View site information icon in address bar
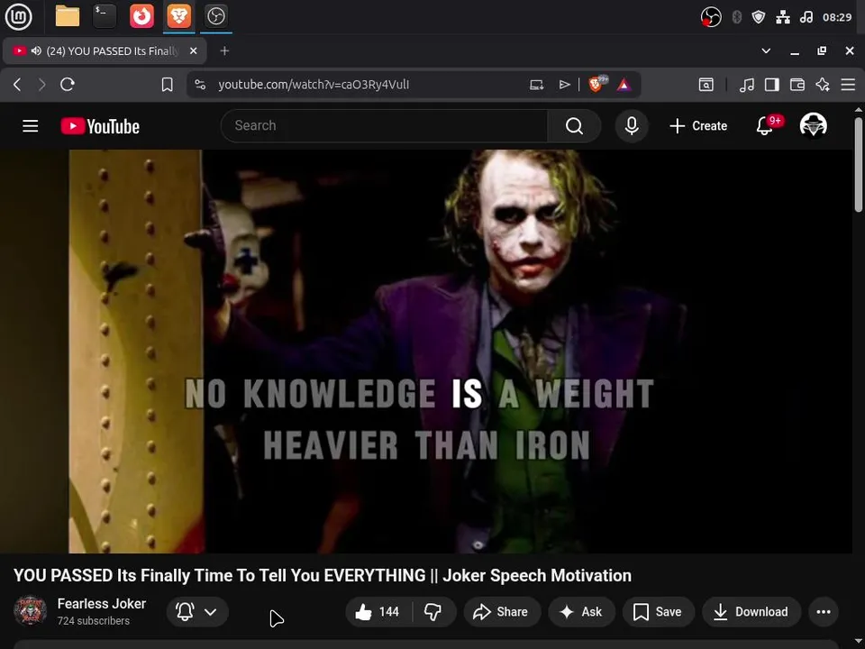The width and height of the screenshot is (865, 649). (x=200, y=85)
